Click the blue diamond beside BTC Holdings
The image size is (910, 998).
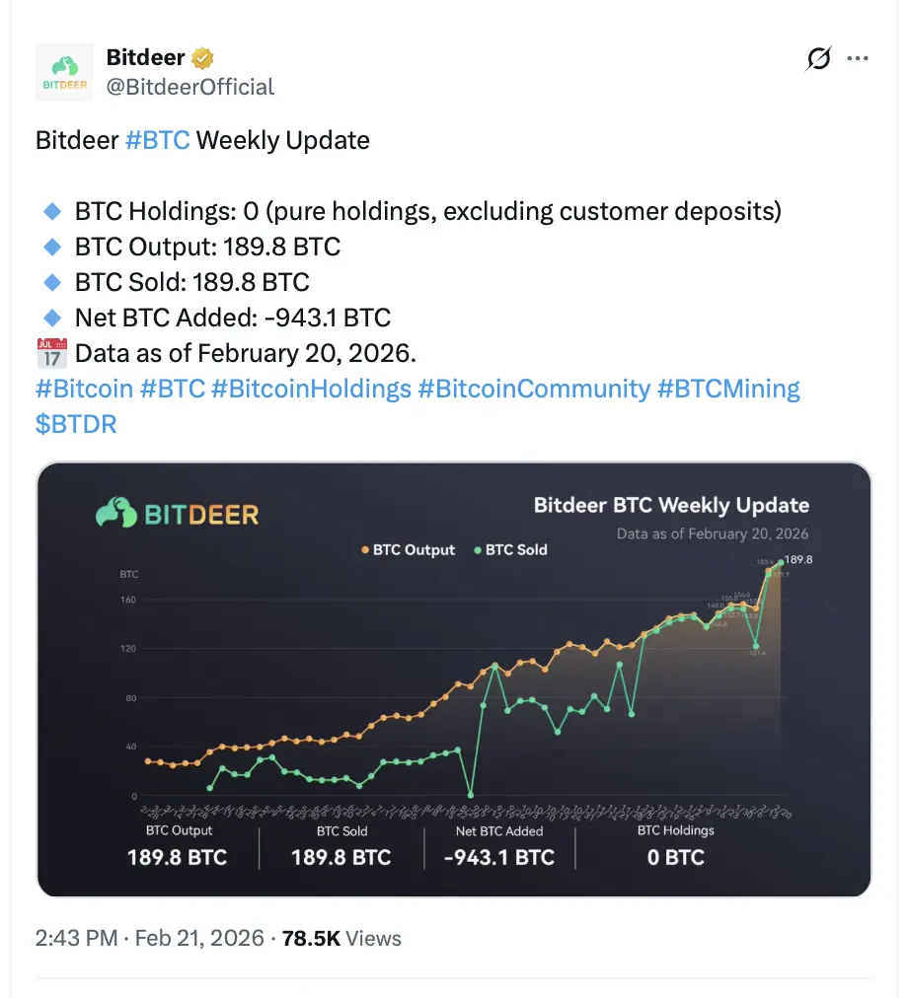pos(52,211)
